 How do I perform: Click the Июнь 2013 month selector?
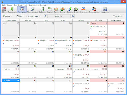pos(59,16)
